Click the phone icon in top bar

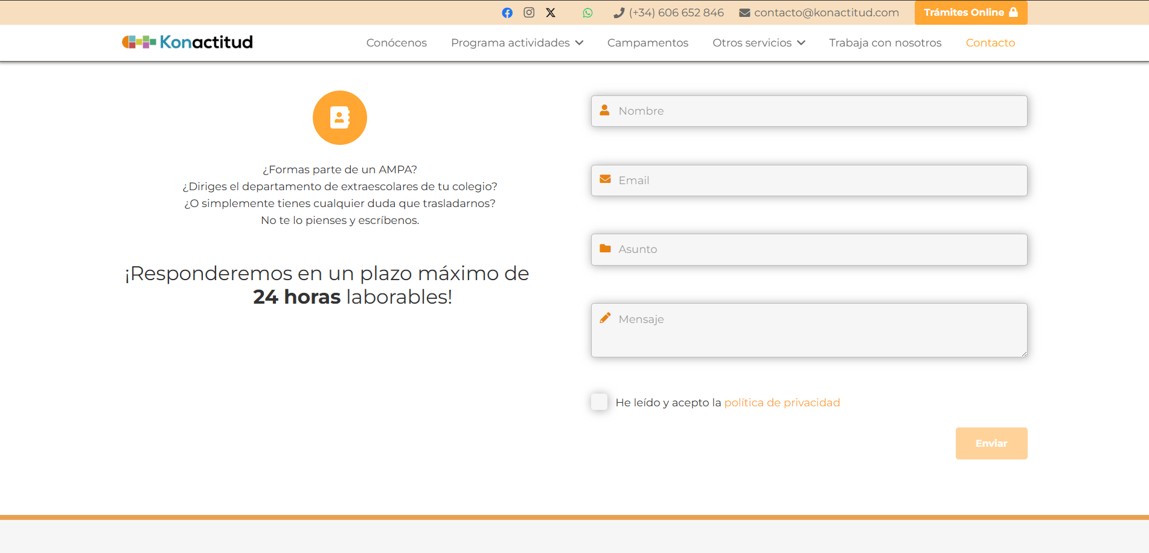pos(618,13)
